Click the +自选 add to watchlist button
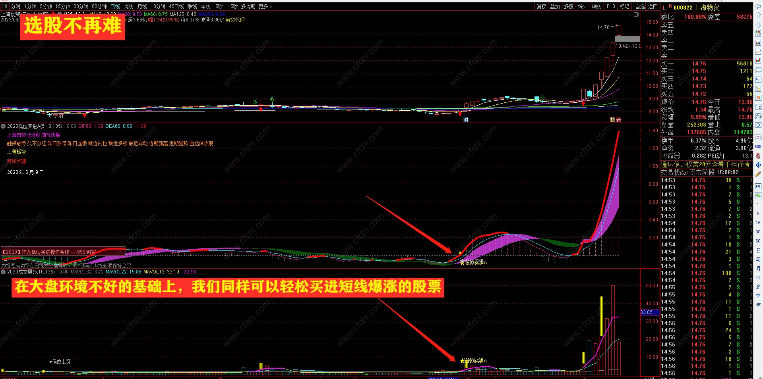Viewport: 763px width, 379px height. (x=639, y=6)
